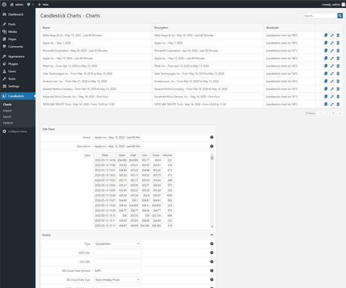This screenshot has width=346, height=288.
Task: Delete the Apple Inc. May 1 chart
Action: click(338, 43)
